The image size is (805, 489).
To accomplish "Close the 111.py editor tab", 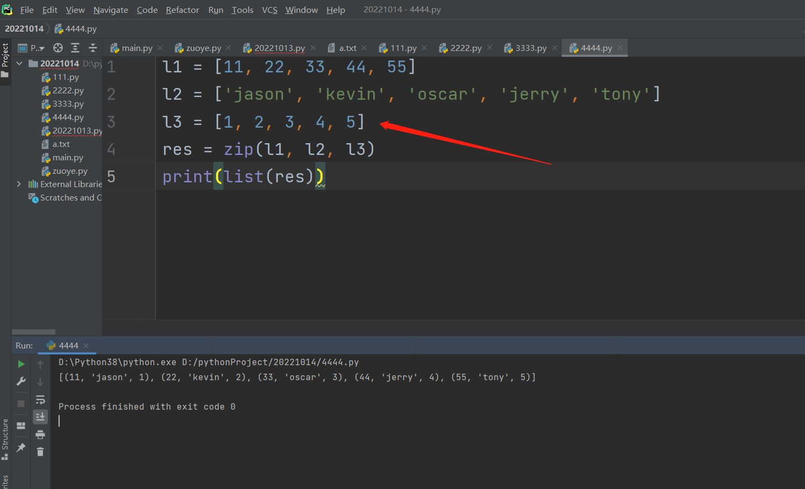I will 424,48.
